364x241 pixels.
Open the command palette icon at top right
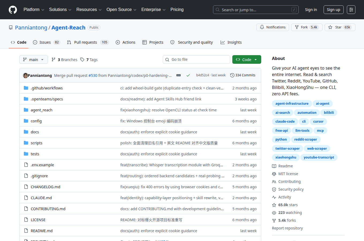point(351,10)
